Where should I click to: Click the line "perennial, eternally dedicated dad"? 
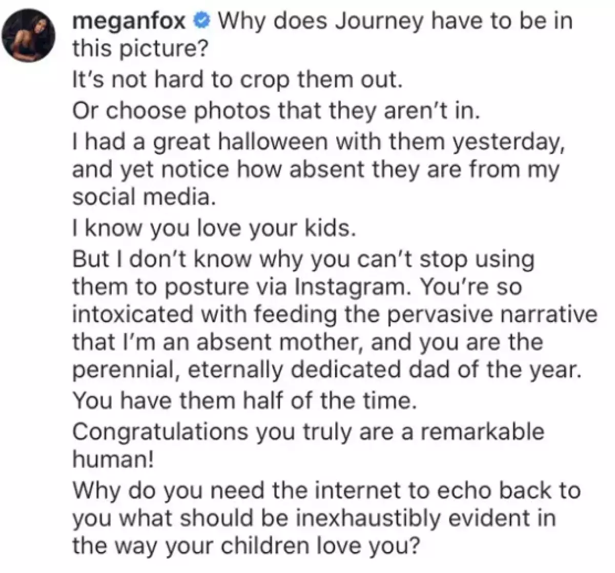pos(327,370)
